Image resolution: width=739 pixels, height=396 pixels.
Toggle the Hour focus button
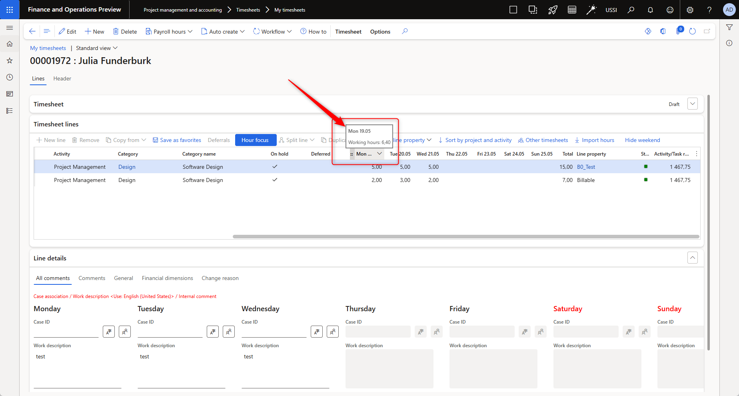click(x=255, y=140)
